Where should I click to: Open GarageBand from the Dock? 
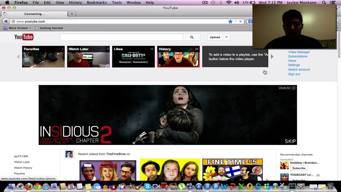[x=139, y=186]
